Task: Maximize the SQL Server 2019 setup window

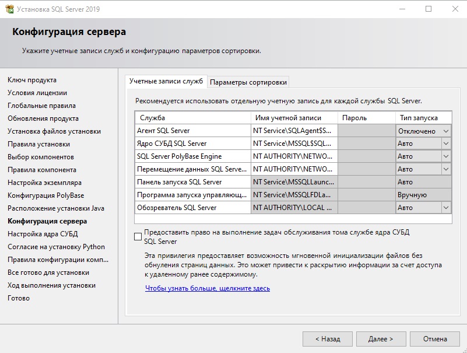Action: pos(429,9)
